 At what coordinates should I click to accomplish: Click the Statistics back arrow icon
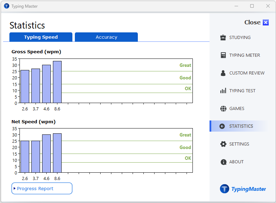tap(222, 126)
